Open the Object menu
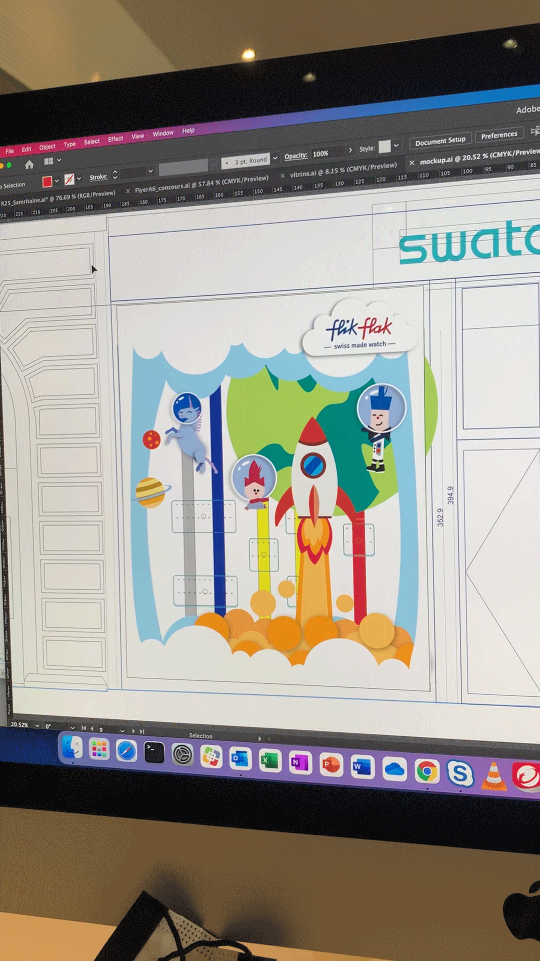The width and height of the screenshot is (540, 961). click(47, 147)
